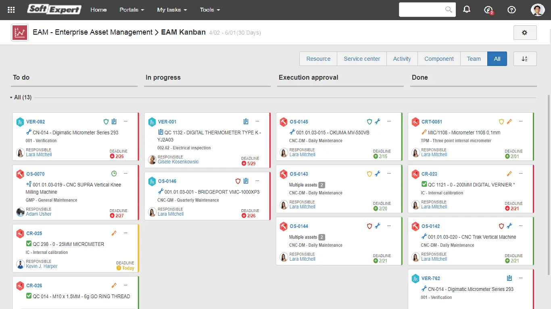Screen dimensions: 551x309
Task: Click the green shield icon on OS-0145
Action: (369, 122)
